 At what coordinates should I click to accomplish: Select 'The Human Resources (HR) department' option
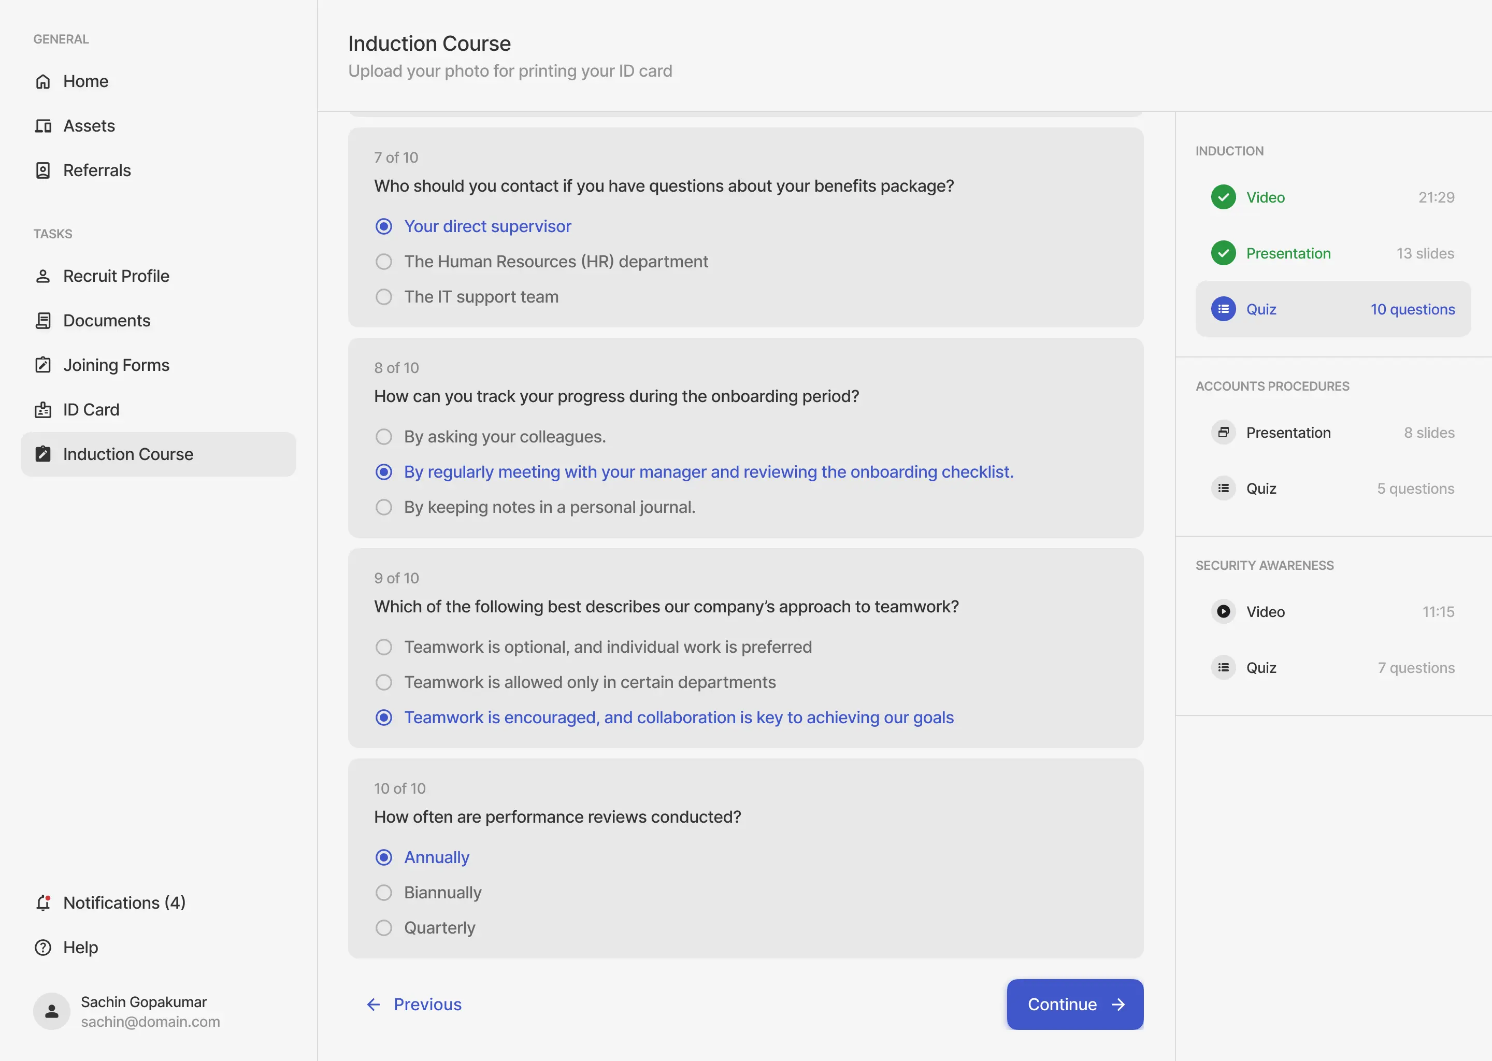click(384, 261)
